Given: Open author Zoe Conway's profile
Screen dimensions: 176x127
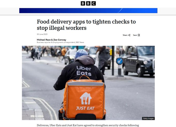Looking at the screenshot, I should tap(60, 40).
